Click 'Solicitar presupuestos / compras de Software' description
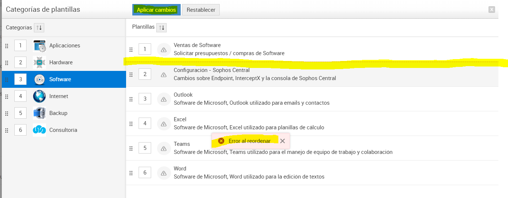 (x=229, y=53)
